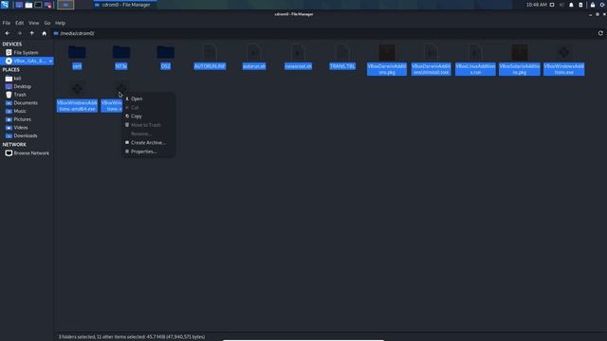Click Browse Network in the sidebar

coord(27,153)
